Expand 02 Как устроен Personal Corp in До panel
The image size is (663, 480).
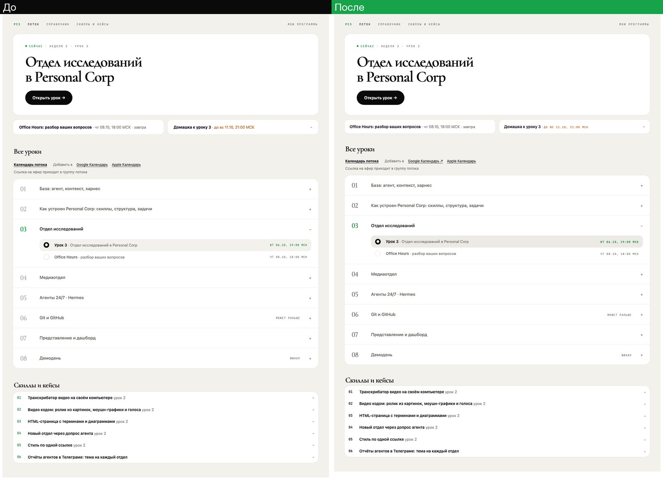(x=310, y=209)
